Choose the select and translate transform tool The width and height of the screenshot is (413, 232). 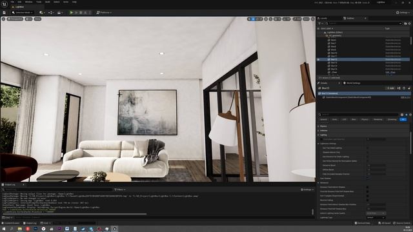tap(253, 19)
